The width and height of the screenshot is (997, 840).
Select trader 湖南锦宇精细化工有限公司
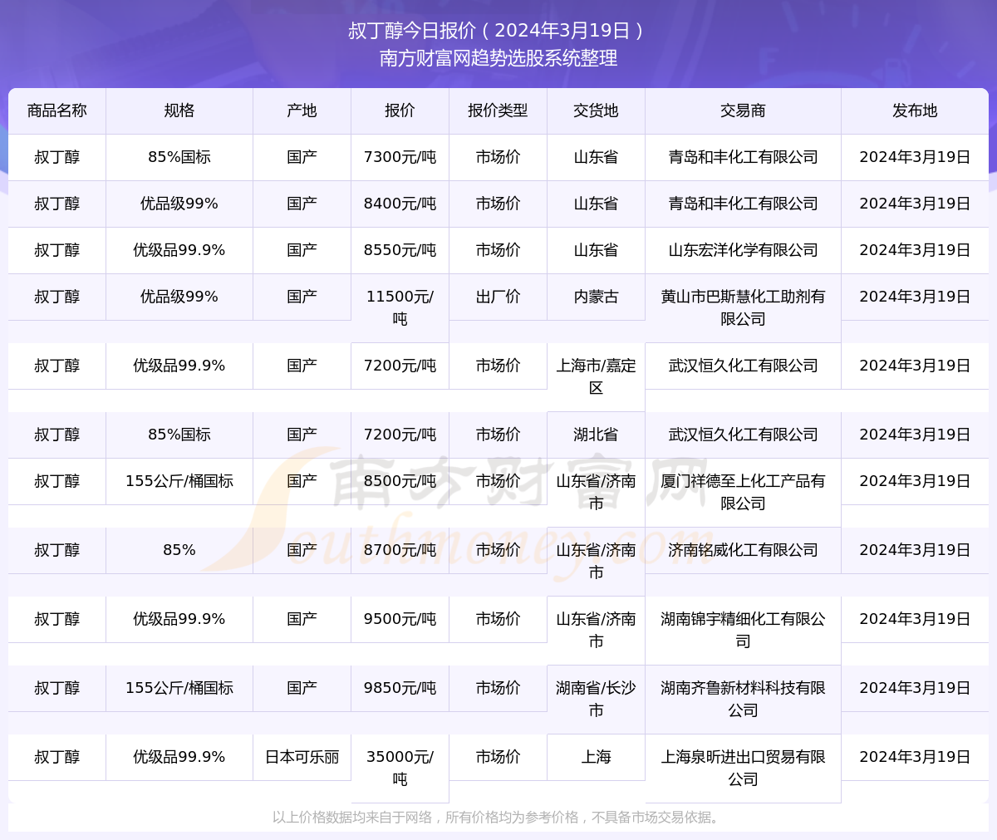pos(743,630)
